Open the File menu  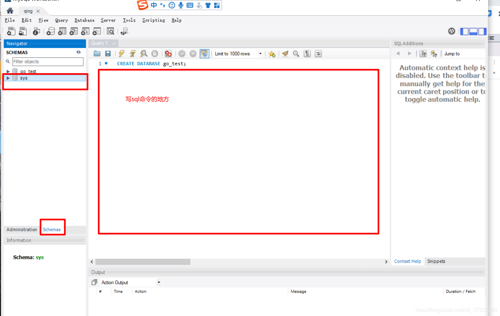click(x=10, y=20)
